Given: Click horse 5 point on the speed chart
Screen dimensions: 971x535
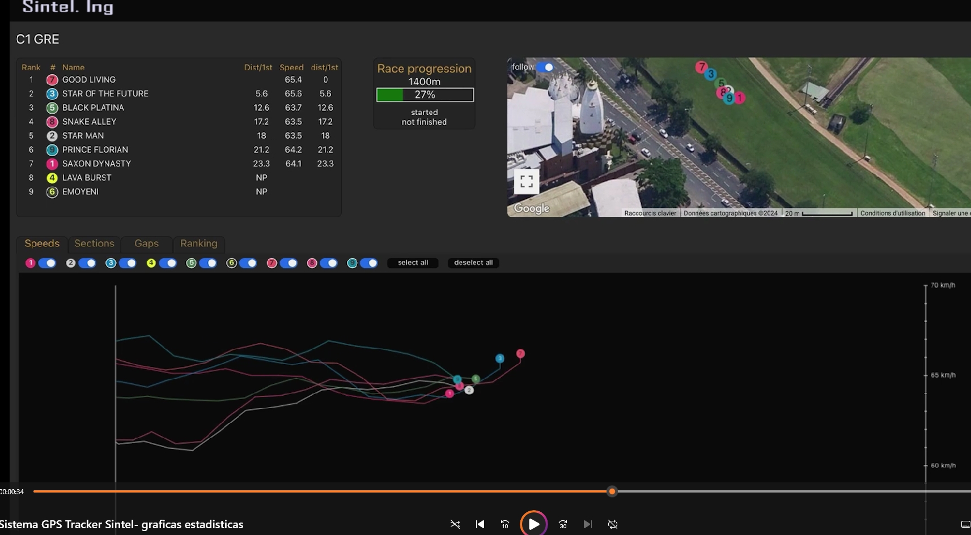Looking at the screenshot, I should [476, 379].
